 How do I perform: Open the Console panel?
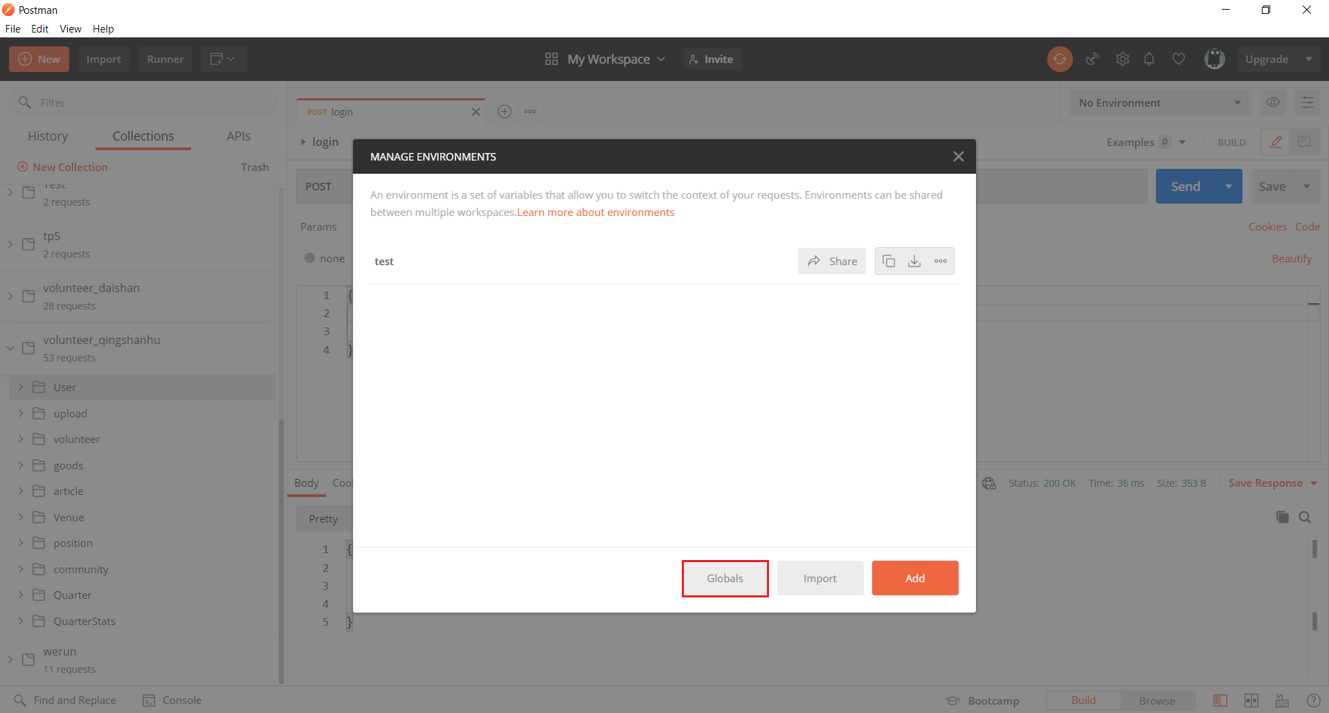(x=172, y=701)
